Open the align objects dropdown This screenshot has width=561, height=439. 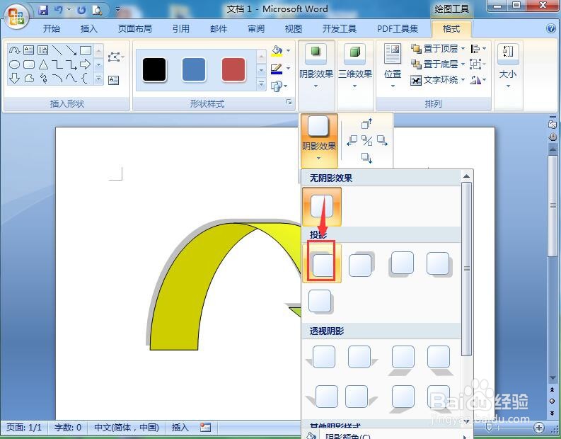[x=478, y=48]
